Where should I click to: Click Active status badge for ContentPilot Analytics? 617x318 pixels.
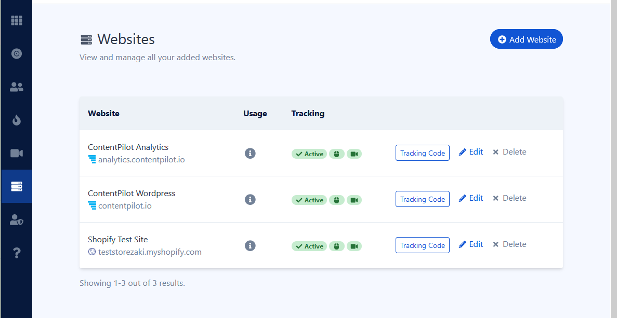(309, 154)
